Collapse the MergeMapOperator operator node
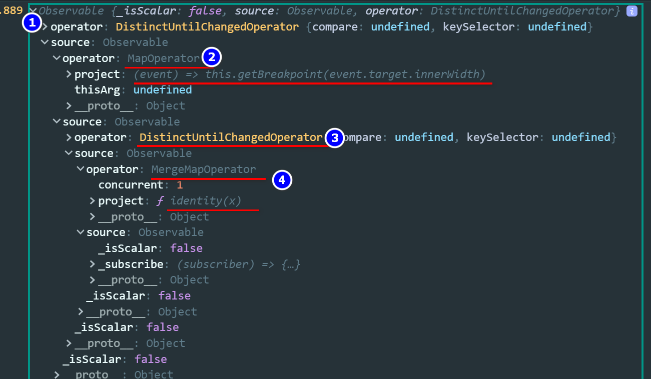 coord(80,169)
